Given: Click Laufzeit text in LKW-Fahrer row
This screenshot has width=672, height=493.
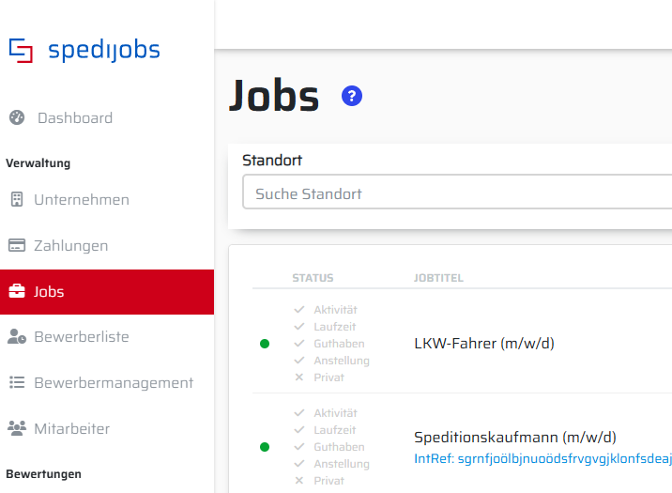Looking at the screenshot, I should [335, 327].
